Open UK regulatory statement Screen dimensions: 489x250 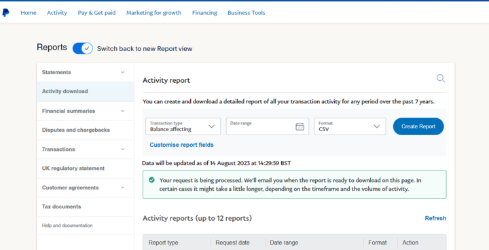pos(86,168)
